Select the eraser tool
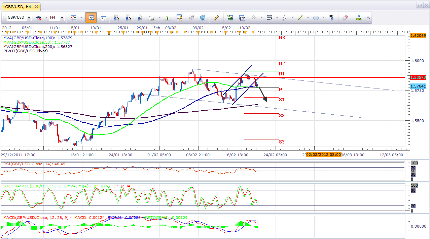This screenshot has height=239, width=430. tap(345, 17)
